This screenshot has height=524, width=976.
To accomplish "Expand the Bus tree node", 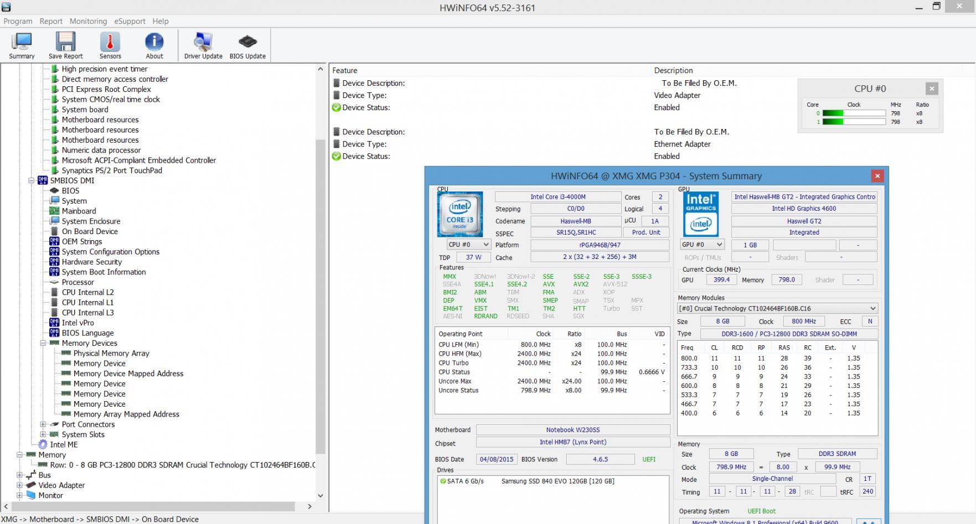I will 20,475.
